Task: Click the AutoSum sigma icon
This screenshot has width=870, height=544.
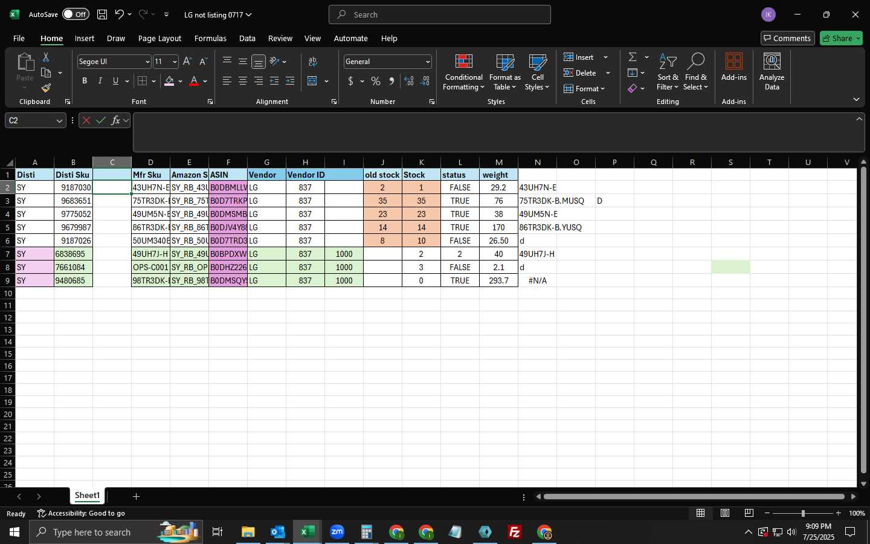Action: pos(633,57)
